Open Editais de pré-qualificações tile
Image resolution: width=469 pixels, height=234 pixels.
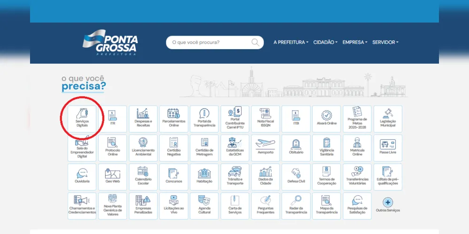388,177
